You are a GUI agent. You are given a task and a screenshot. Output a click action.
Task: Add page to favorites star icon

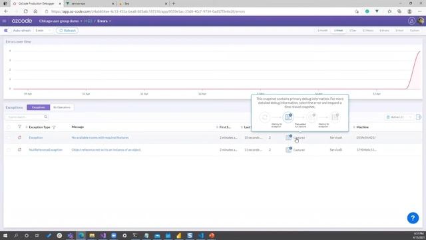pyautogui.click(x=357, y=11)
